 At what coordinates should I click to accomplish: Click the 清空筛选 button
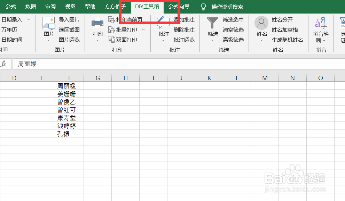(x=233, y=30)
